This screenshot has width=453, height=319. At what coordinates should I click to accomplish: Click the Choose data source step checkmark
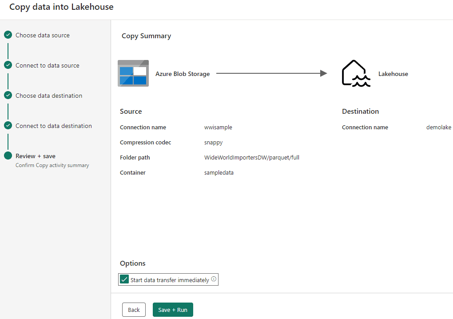8,35
